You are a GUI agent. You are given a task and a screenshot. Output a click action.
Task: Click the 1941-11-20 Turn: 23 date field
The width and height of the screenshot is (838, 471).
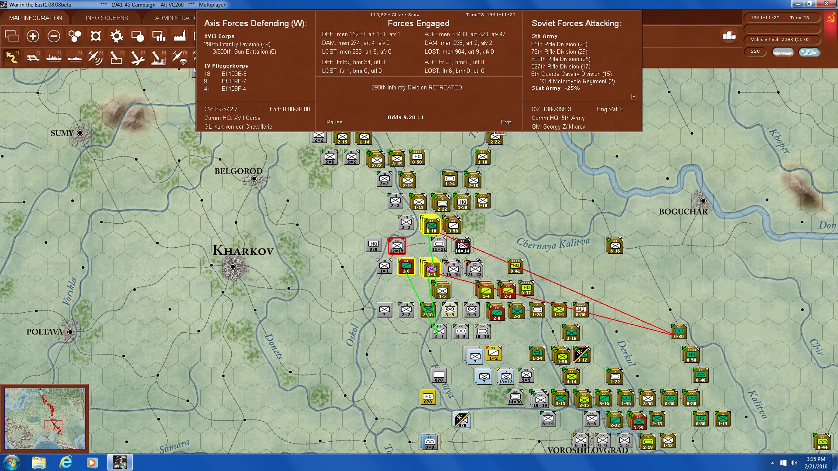(x=782, y=18)
